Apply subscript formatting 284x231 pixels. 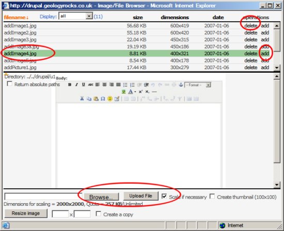(148, 92)
